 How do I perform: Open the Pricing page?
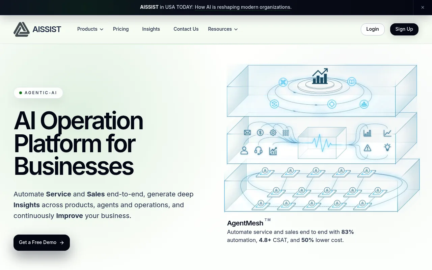[x=121, y=29]
